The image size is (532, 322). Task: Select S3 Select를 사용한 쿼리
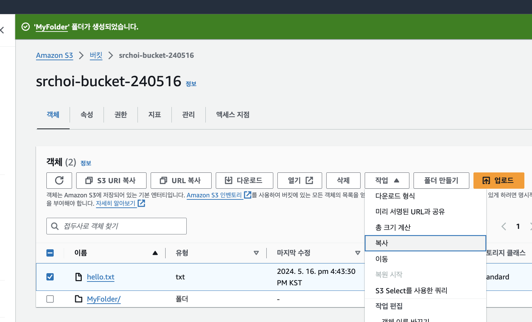click(x=425, y=290)
